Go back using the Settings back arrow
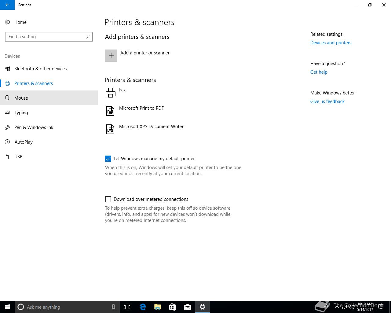 point(7,5)
